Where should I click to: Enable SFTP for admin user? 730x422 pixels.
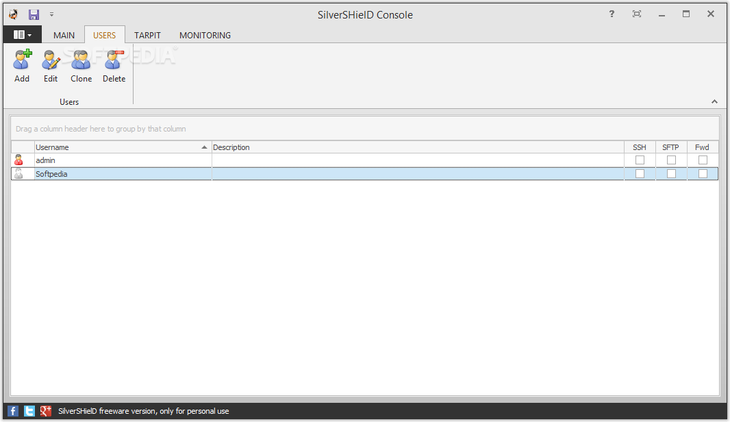click(x=671, y=160)
